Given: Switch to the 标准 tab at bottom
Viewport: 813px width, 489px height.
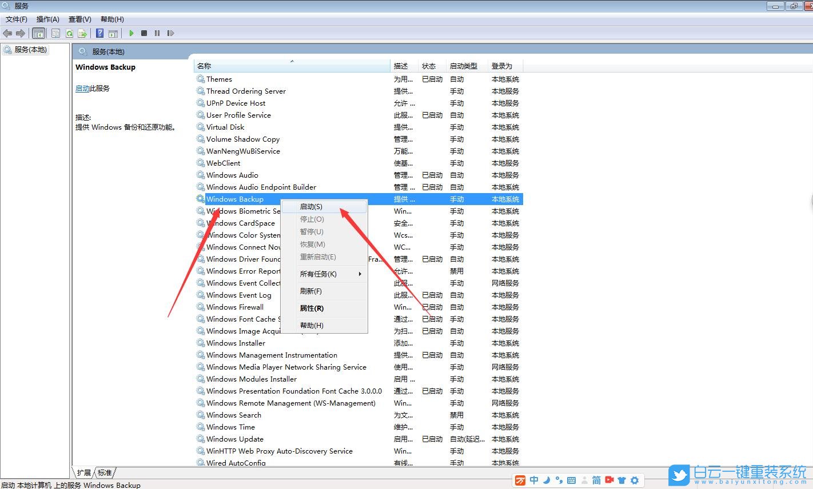Looking at the screenshot, I should coord(104,472).
